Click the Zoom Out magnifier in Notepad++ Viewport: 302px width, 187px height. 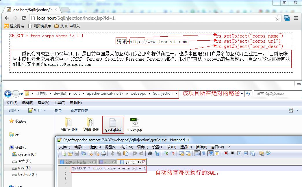[172, 153]
